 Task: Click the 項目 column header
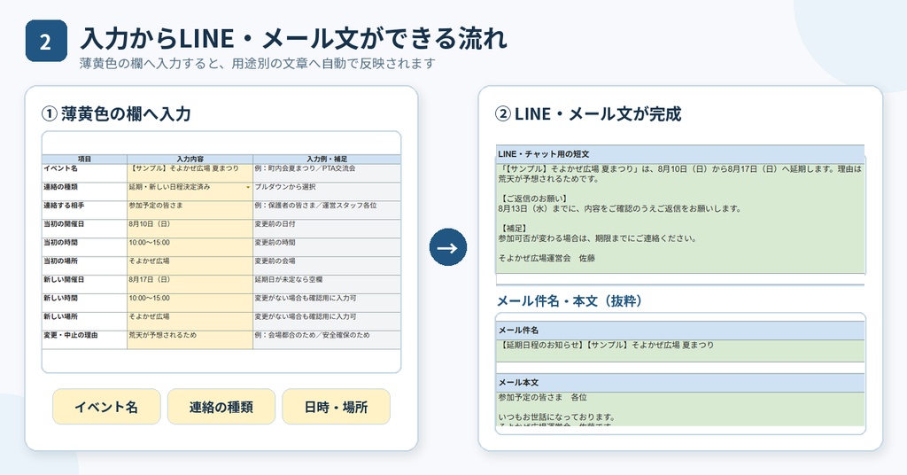(x=84, y=160)
